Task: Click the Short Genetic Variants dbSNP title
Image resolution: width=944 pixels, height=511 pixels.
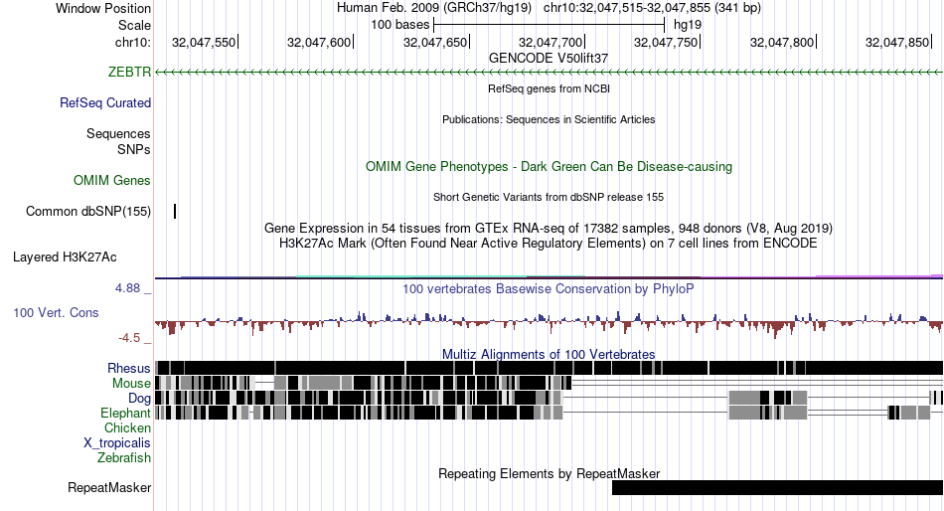Action: click(x=549, y=197)
